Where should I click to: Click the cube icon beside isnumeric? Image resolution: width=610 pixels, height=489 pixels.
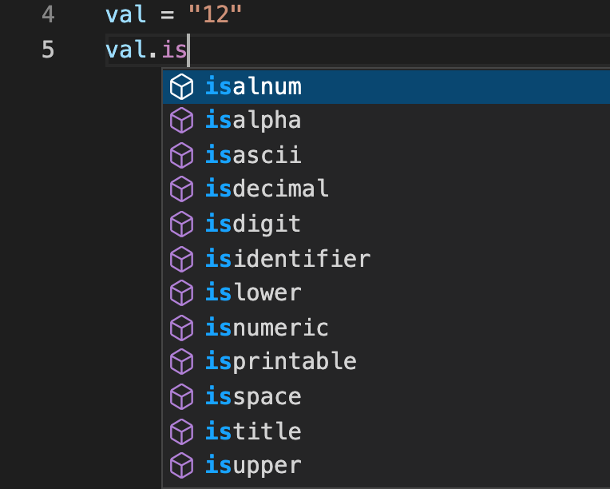182,328
